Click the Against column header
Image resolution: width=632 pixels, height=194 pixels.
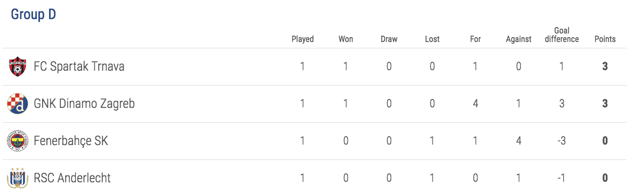pos(519,39)
